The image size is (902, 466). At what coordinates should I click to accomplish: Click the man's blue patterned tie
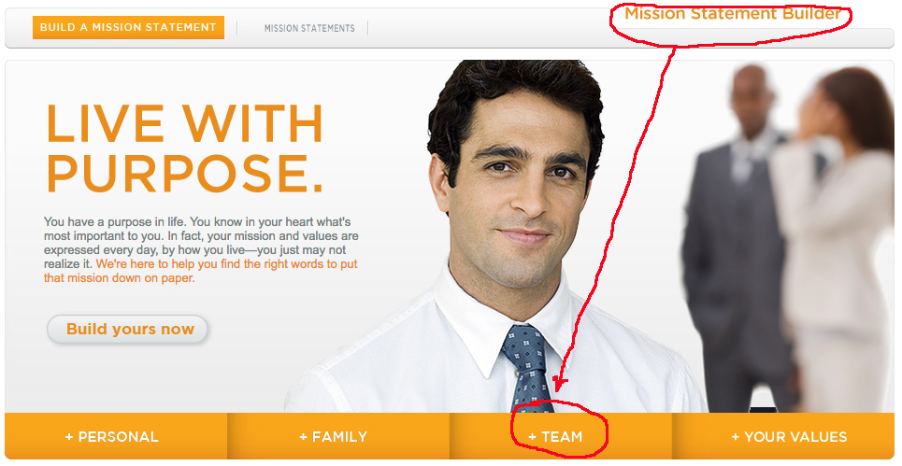527,368
